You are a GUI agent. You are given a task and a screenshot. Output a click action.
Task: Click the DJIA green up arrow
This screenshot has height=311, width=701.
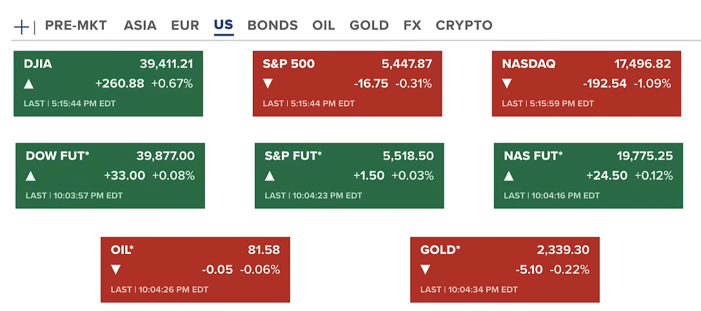click(28, 84)
